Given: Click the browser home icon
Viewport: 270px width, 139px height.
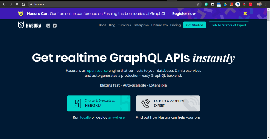Looking at the screenshot, I should tap(23, 4).
